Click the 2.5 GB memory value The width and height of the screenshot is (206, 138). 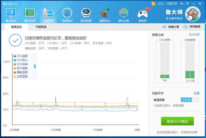[190, 81]
